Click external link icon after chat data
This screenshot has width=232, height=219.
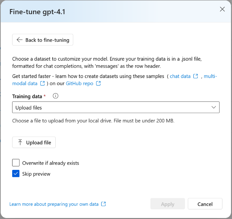click(196, 76)
